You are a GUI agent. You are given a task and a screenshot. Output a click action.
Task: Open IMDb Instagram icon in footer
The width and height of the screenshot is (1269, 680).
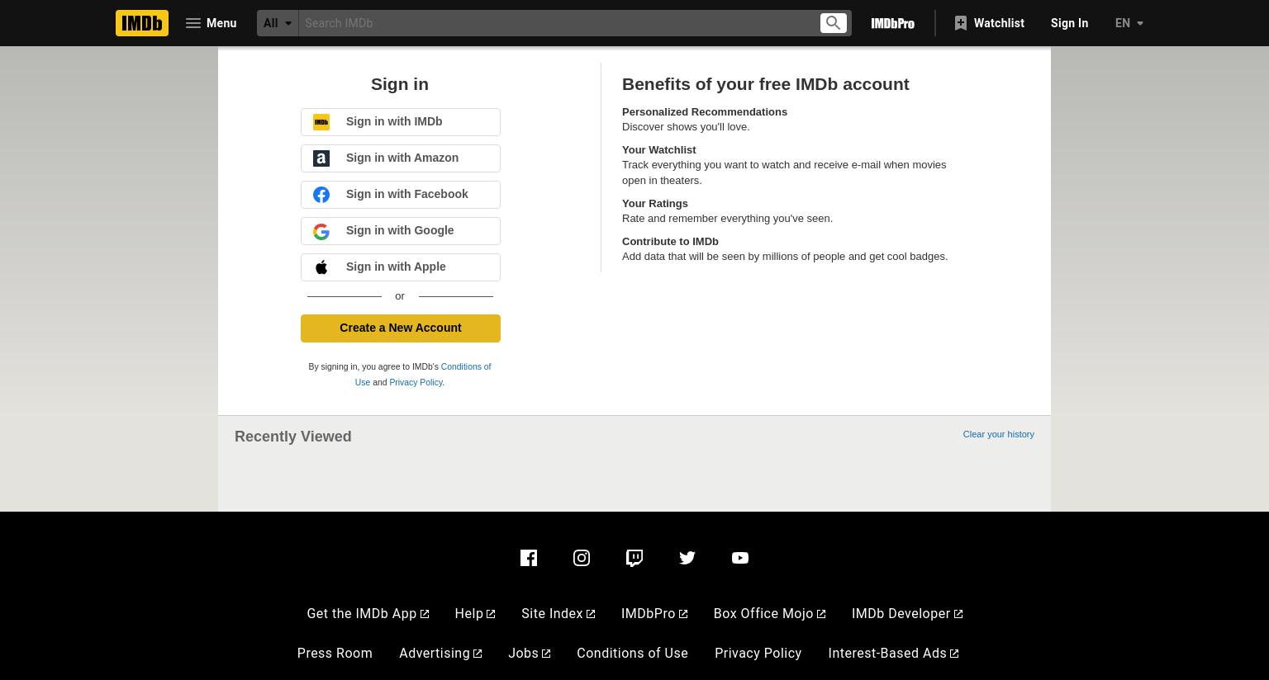tap(582, 558)
